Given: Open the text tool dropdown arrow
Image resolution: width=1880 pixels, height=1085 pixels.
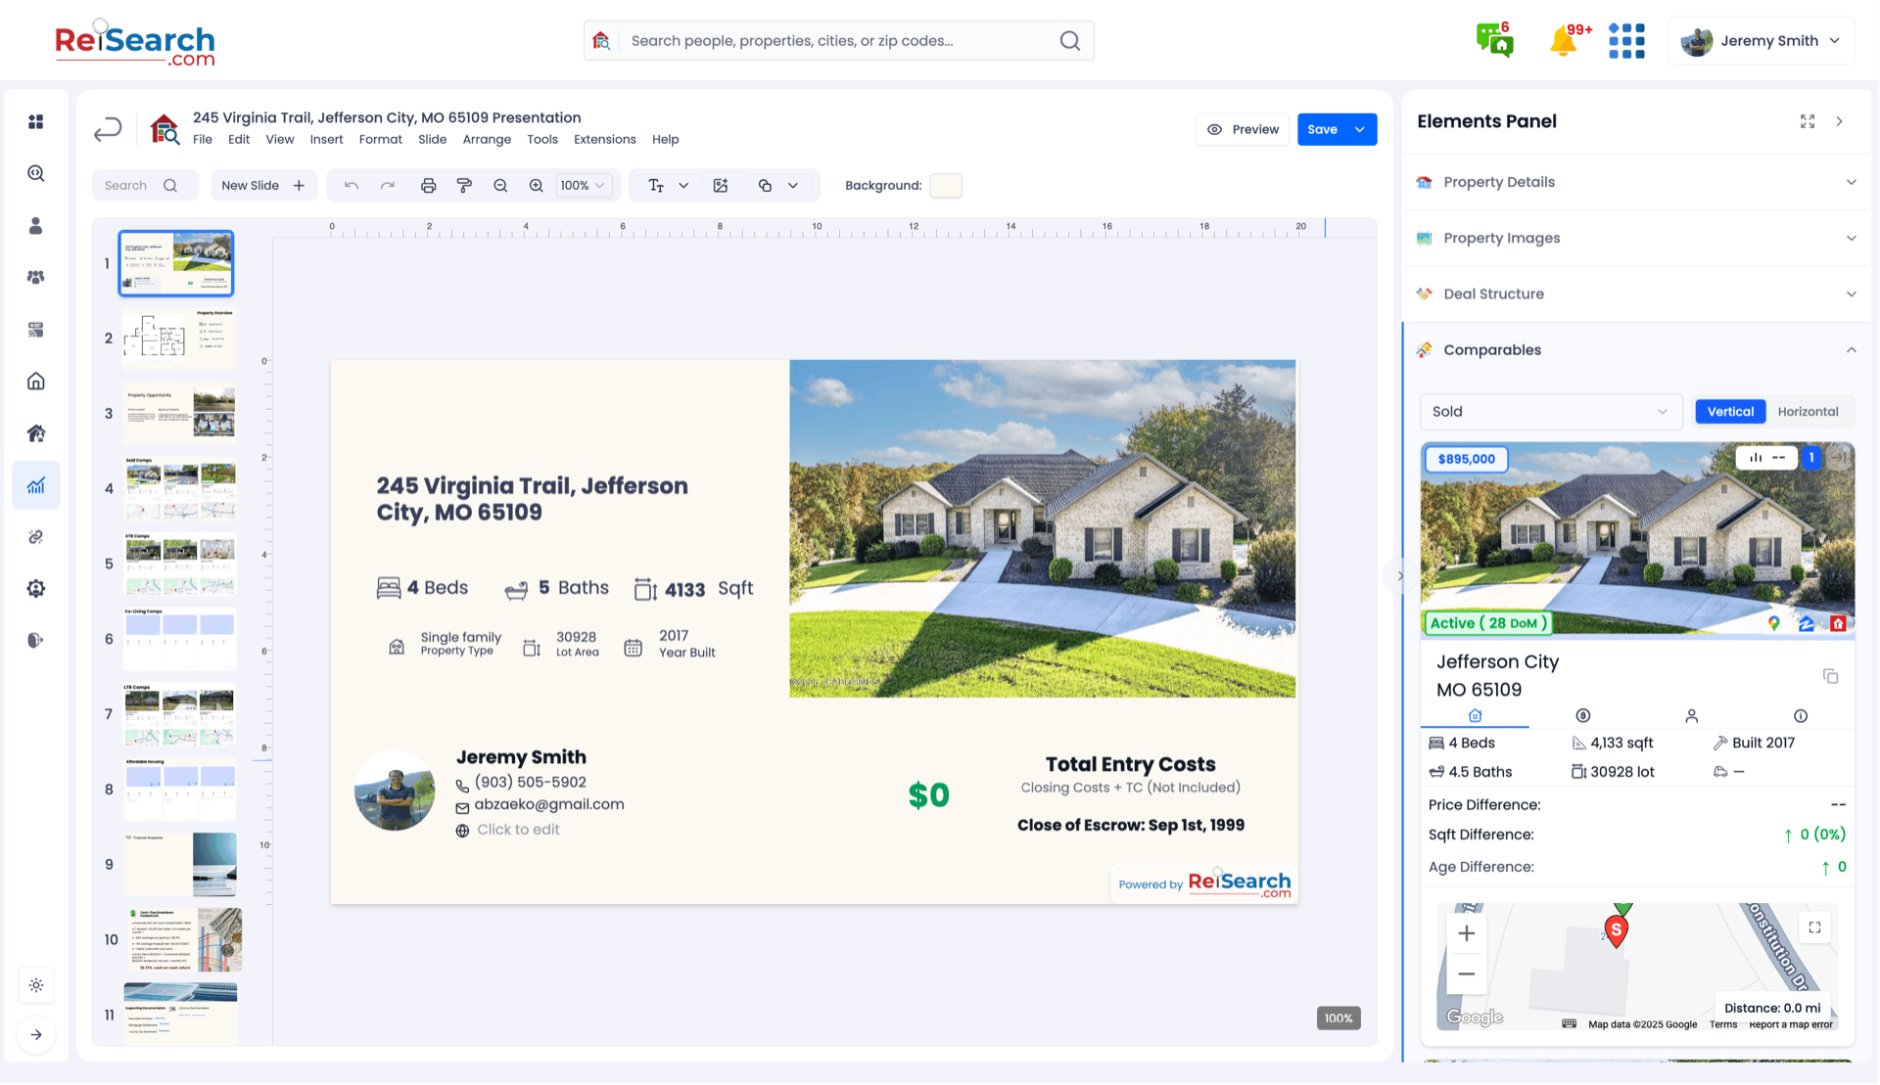Looking at the screenshot, I should point(683,186).
